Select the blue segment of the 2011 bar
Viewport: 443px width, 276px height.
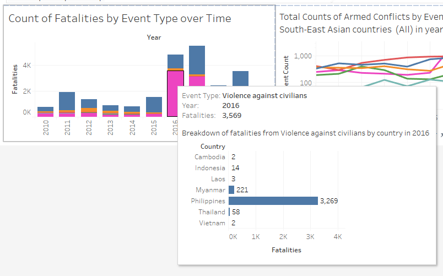[67, 101]
